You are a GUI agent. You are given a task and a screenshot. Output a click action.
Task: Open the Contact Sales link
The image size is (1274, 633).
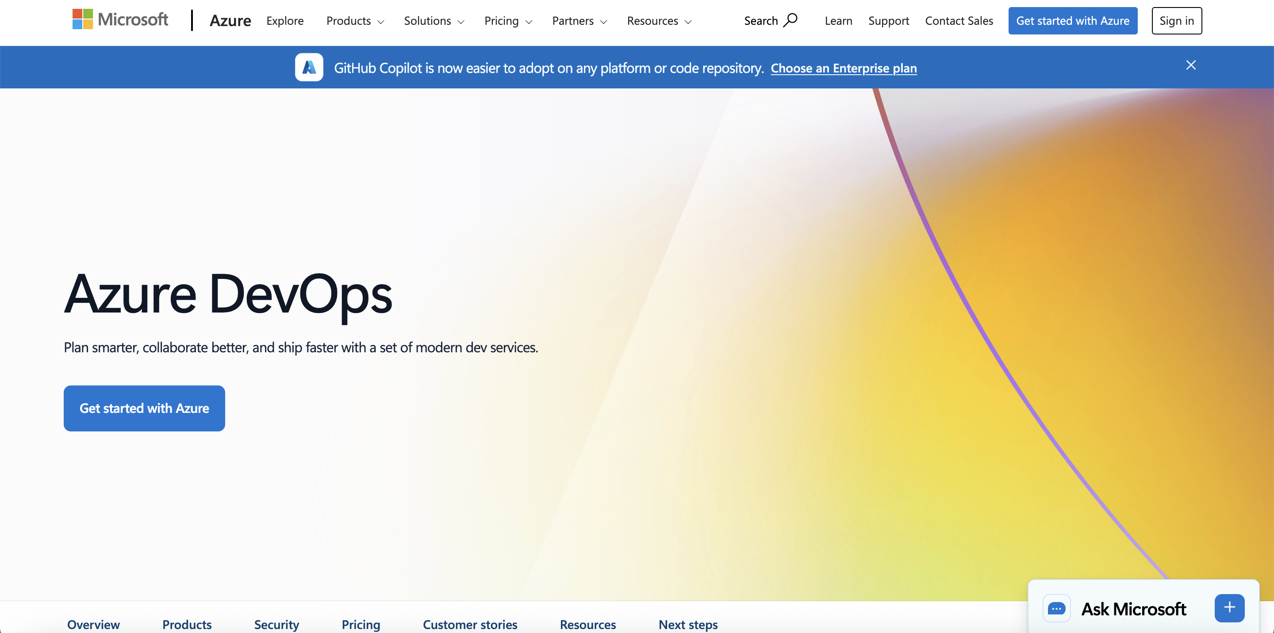click(959, 21)
